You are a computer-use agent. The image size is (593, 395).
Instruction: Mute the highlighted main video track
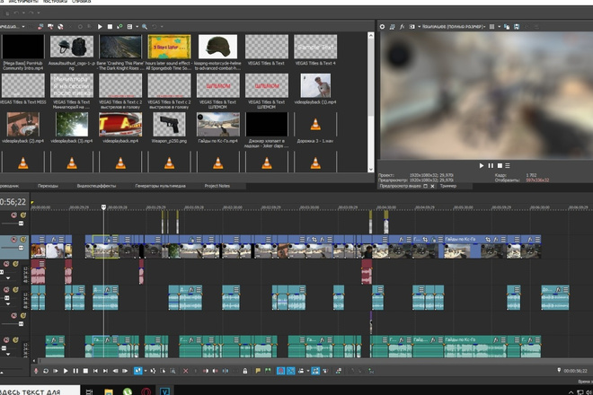pyautogui.click(x=14, y=240)
